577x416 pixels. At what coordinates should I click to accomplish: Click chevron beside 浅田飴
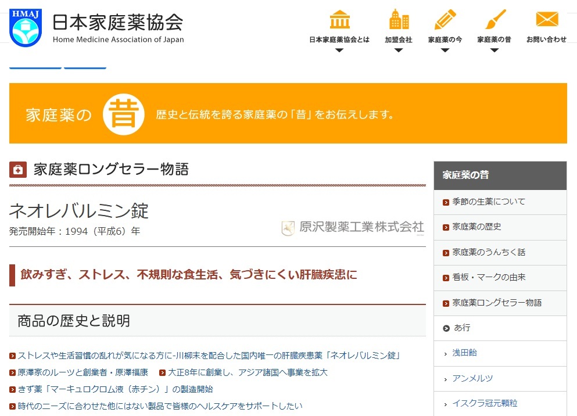[445, 354]
